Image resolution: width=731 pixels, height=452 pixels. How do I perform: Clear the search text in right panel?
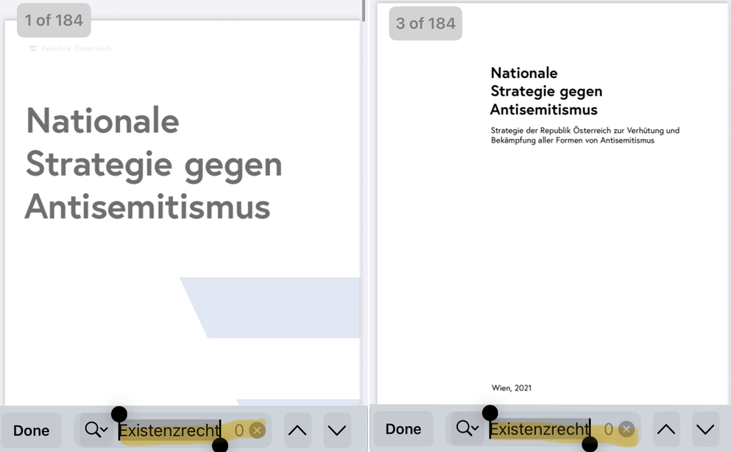[x=626, y=428]
